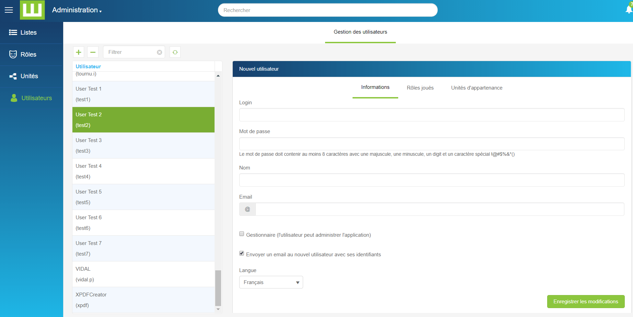
Task: Uncheck the send email to new user option
Action: tap(242, 254)
